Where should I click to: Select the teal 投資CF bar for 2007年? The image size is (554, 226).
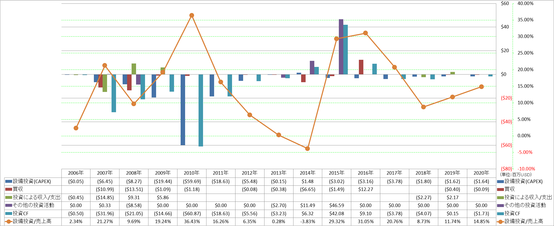[x=114, y=93]
